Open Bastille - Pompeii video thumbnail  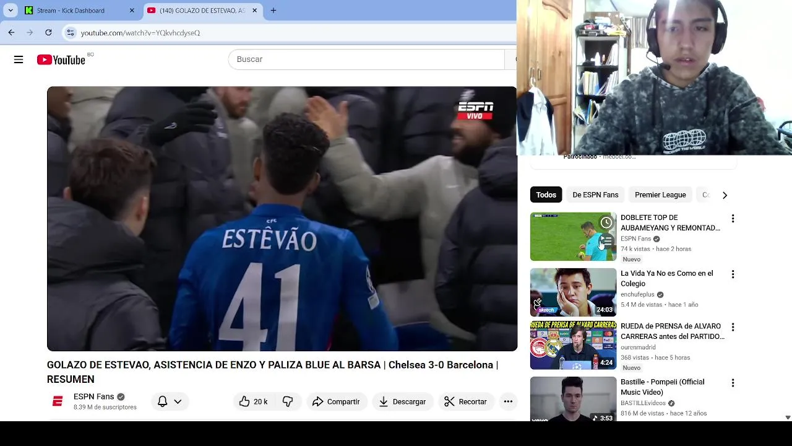point(573,400)
